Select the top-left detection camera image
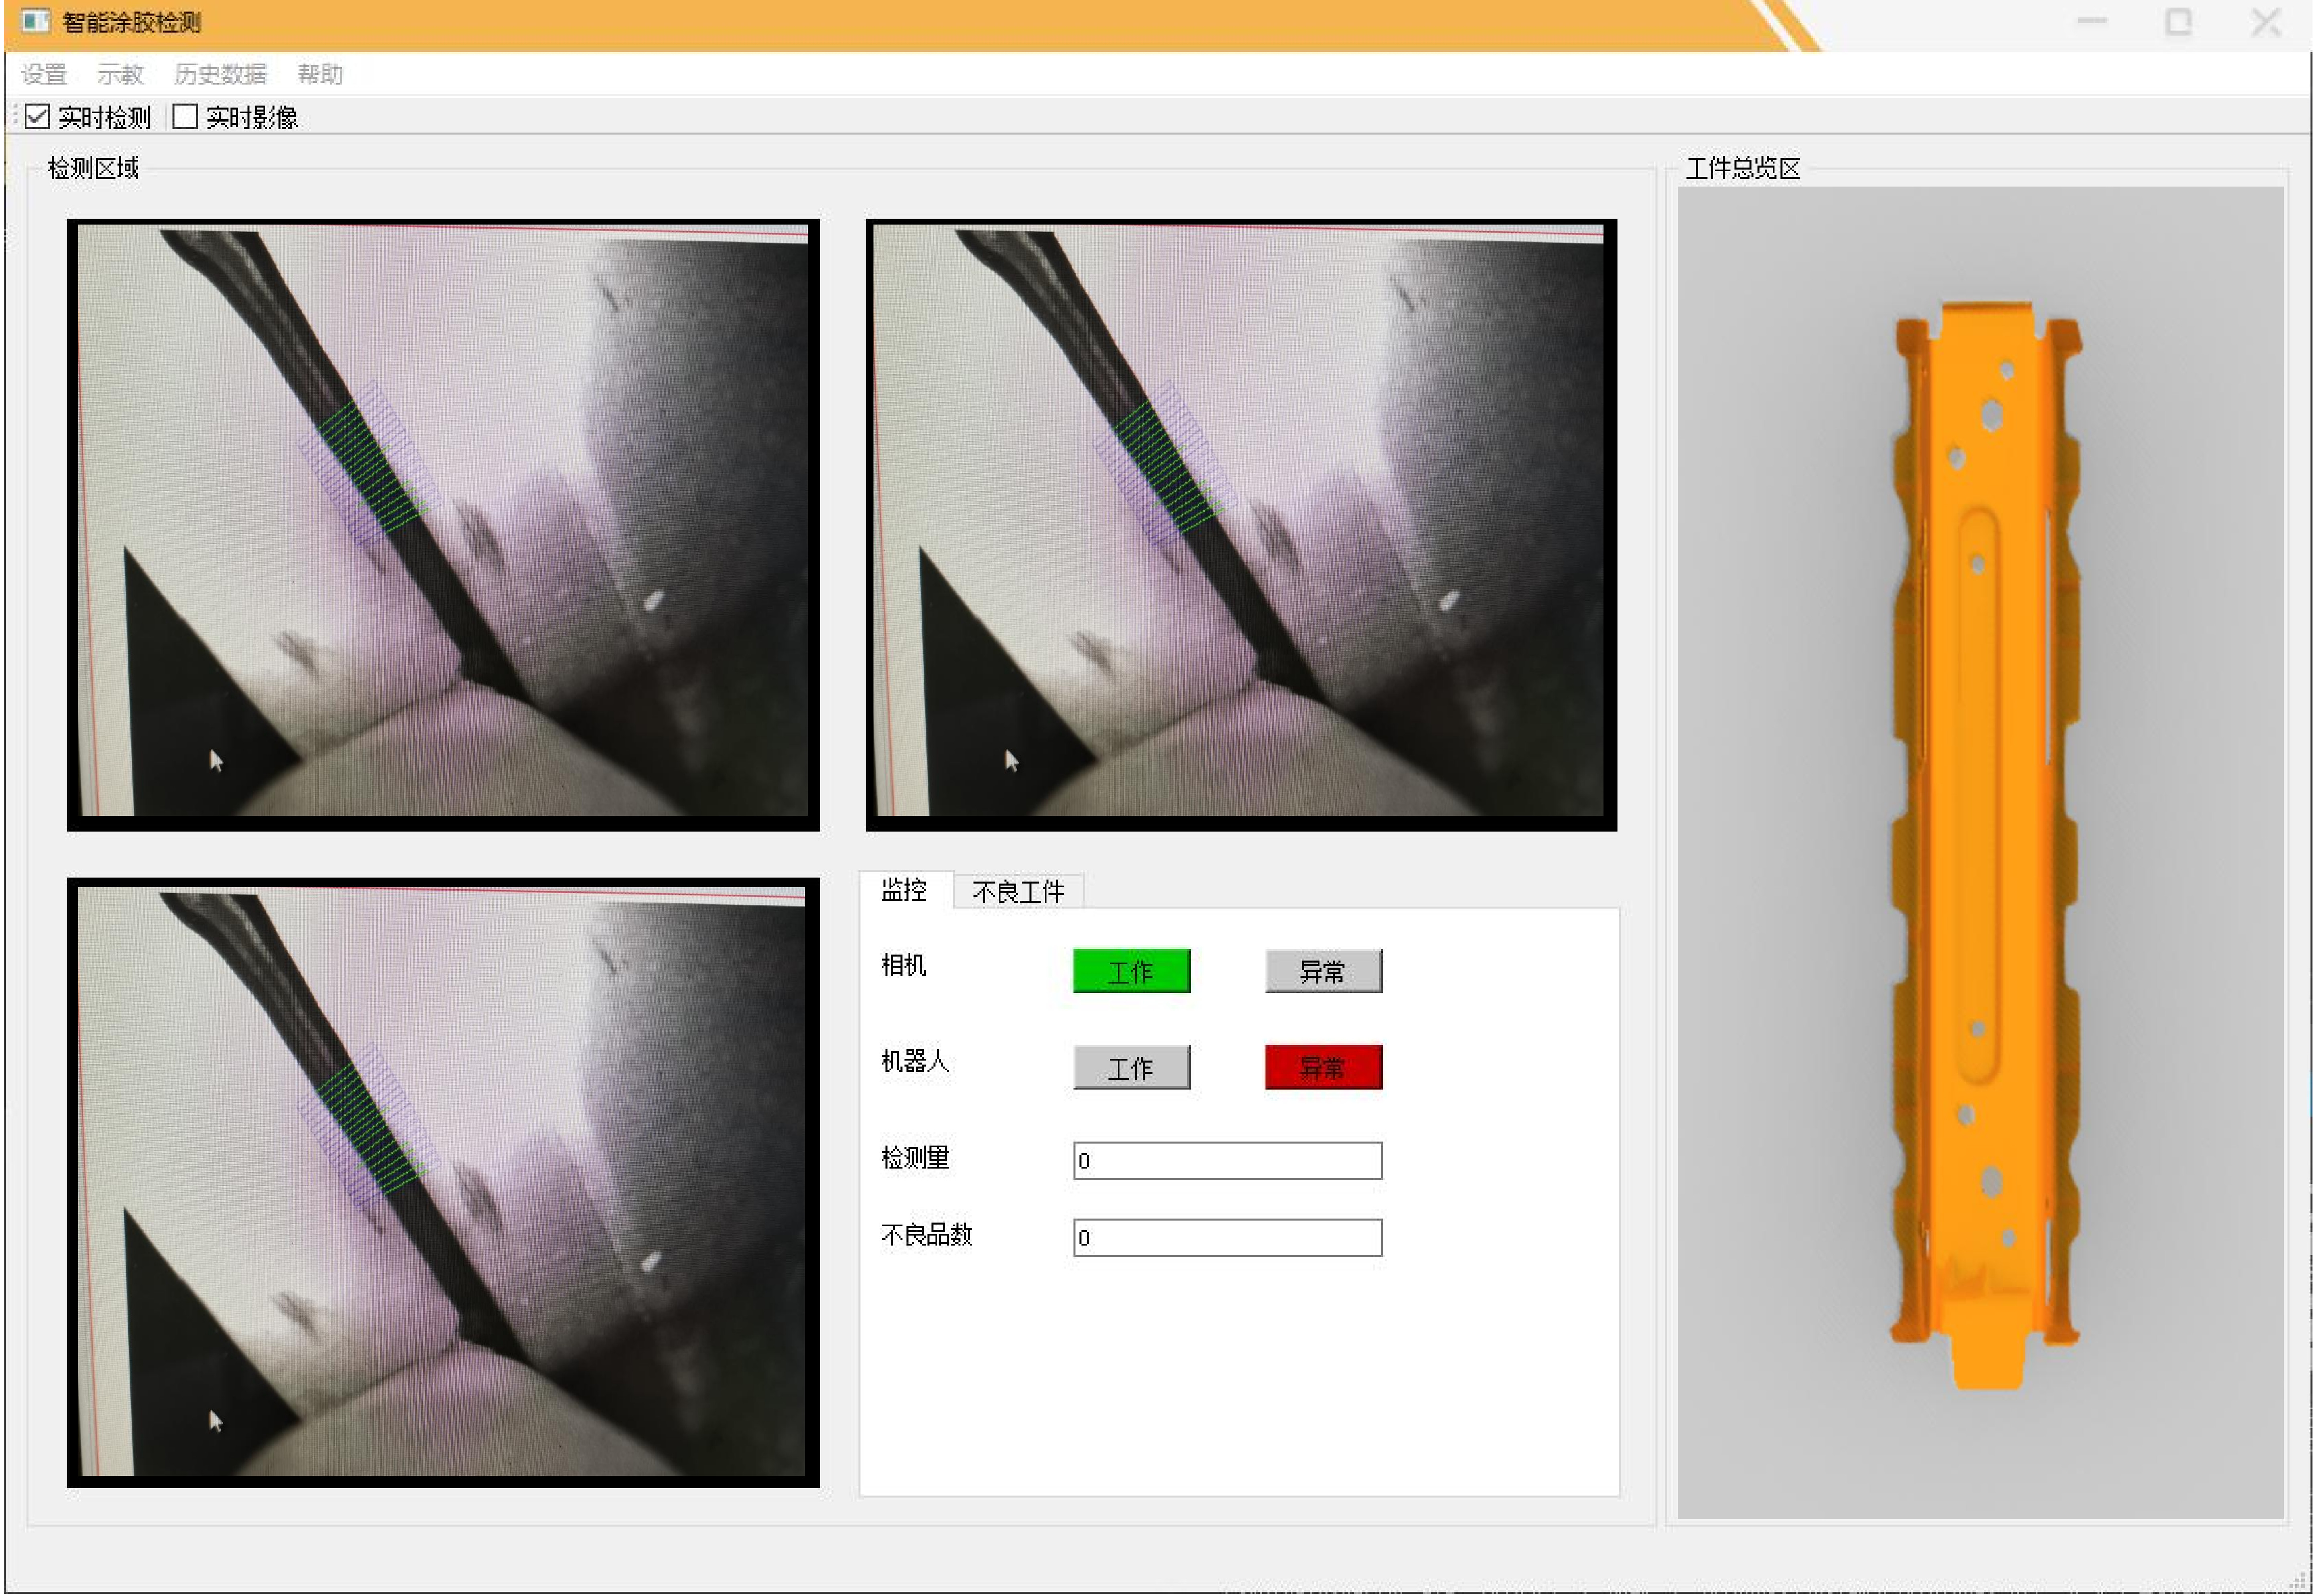Viewport: 2315px width, 1596px height. tap(443, 525)
